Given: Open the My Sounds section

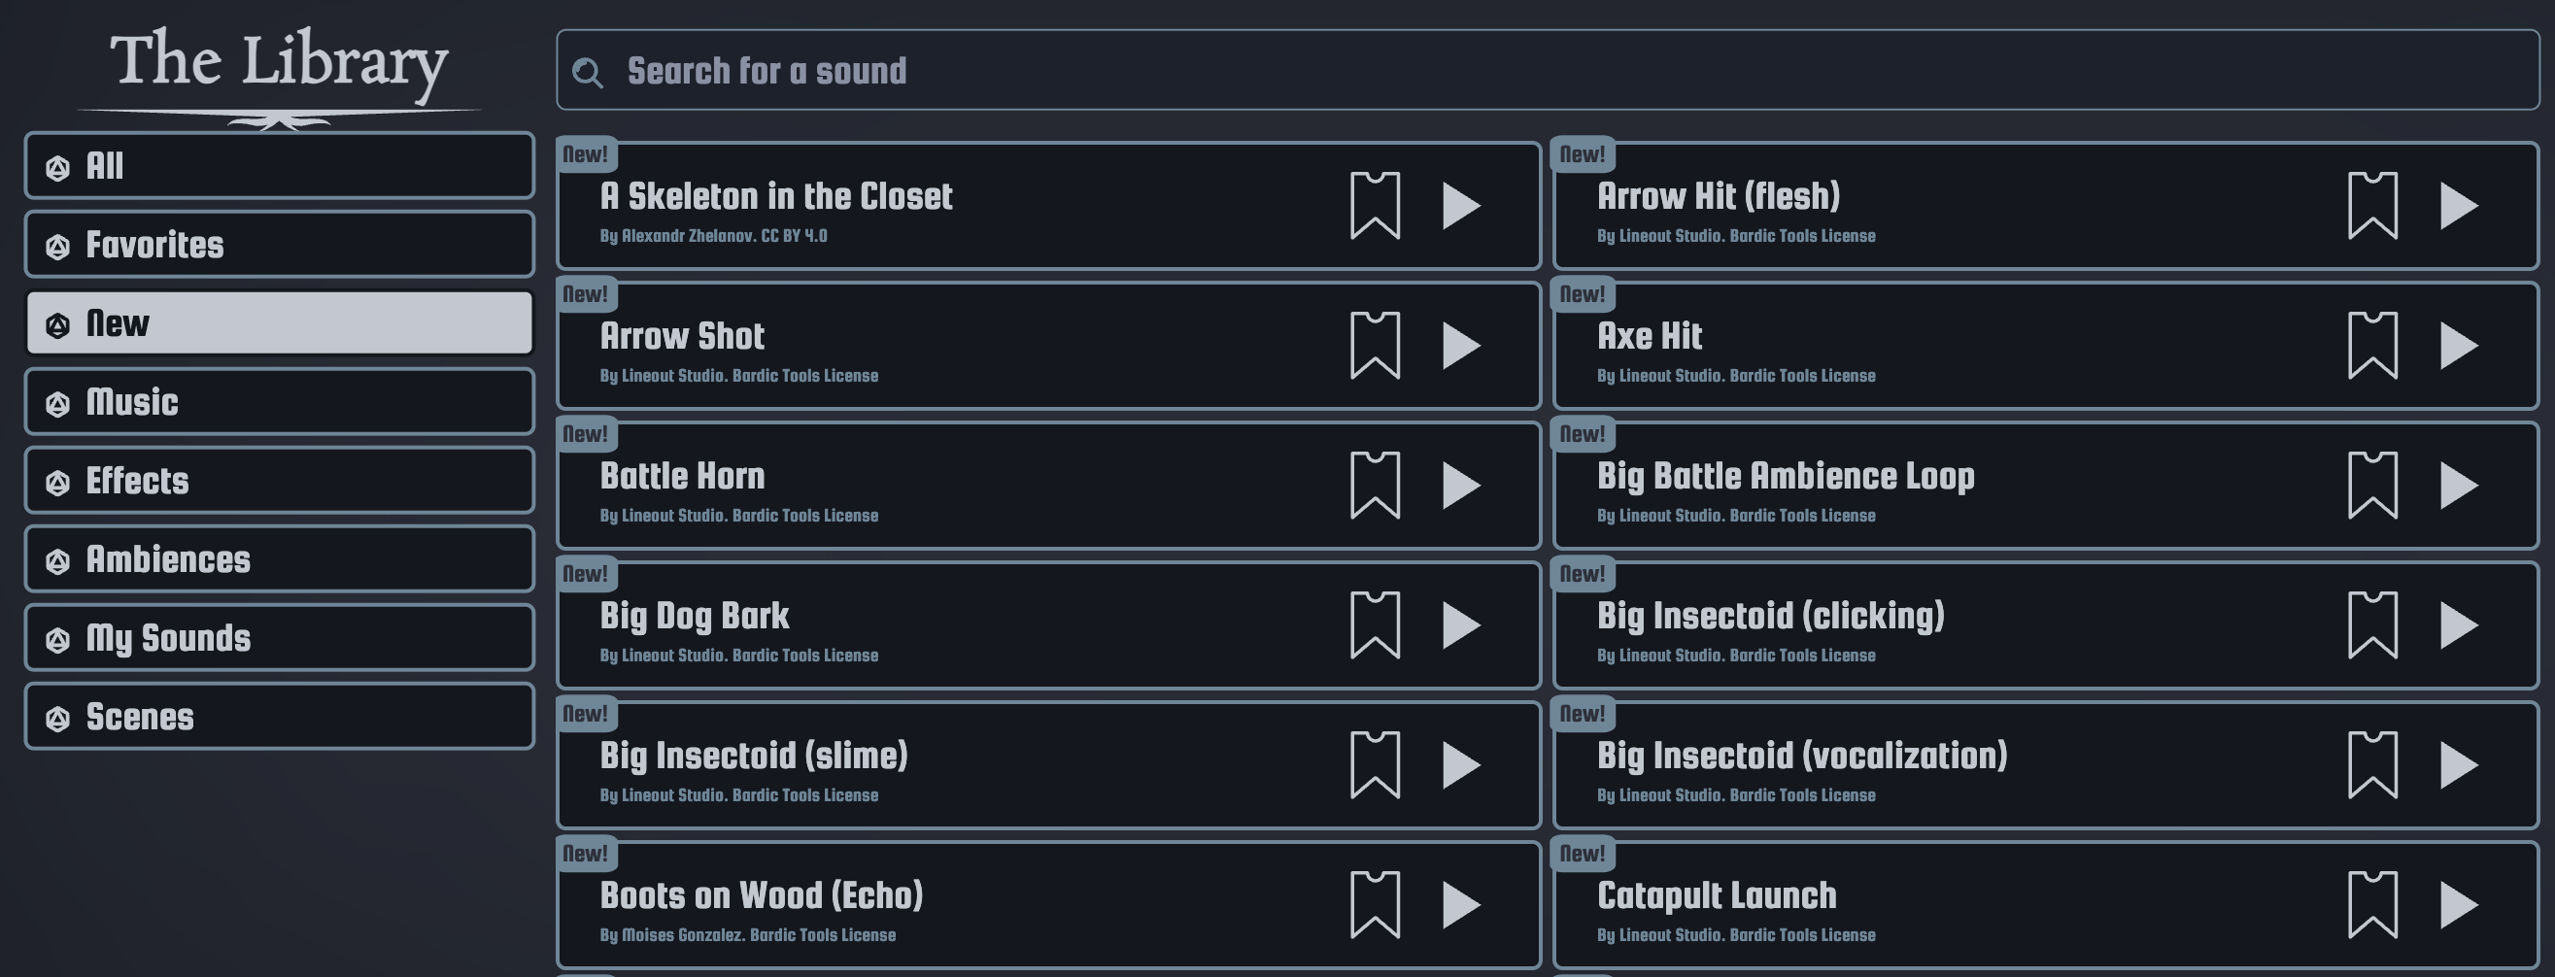Looking at the screenshot, I should pos(280,638).
